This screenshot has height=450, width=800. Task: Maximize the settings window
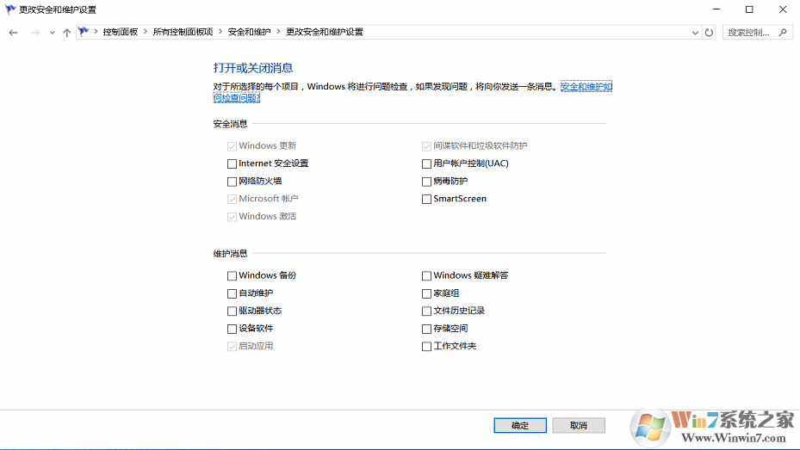coord(749,9)
